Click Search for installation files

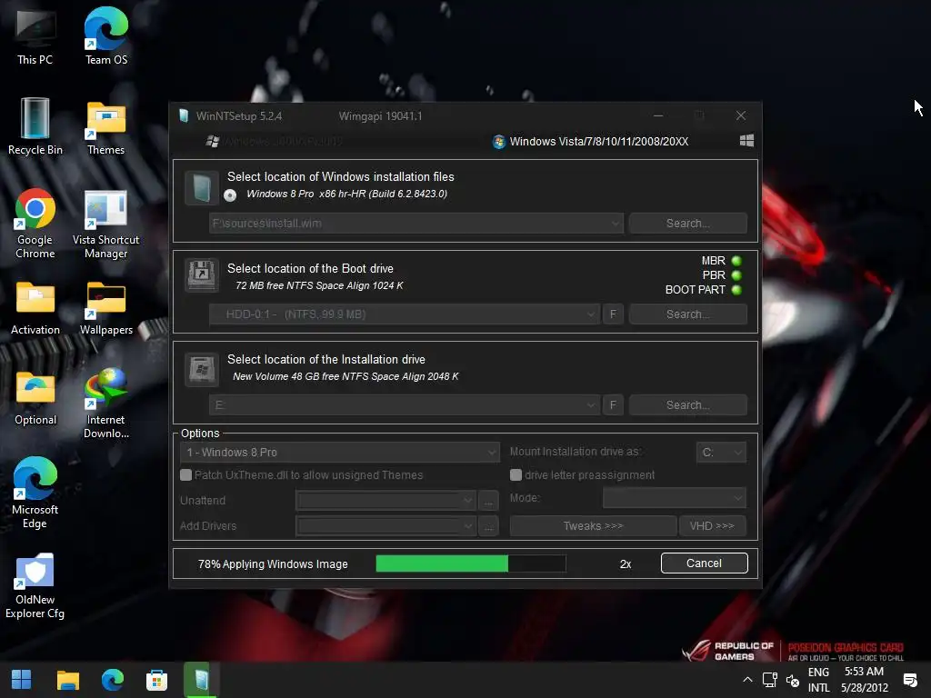(x=687, y=224)
